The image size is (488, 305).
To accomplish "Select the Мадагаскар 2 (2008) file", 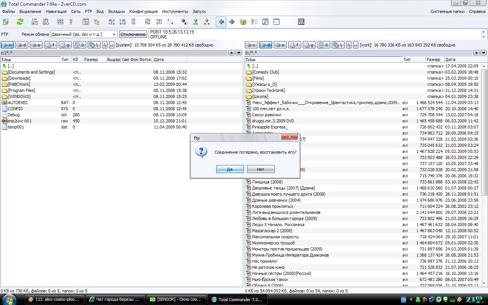I will pos(272,231).
